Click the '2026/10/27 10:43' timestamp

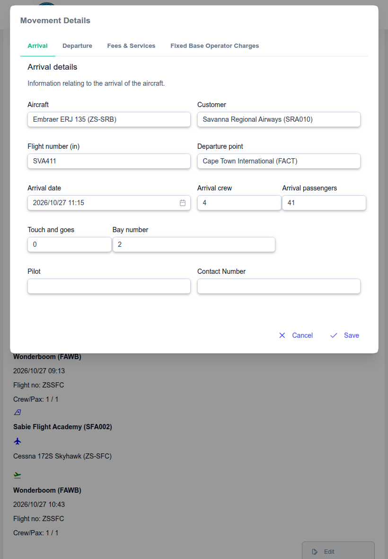[x=39, y=505]
